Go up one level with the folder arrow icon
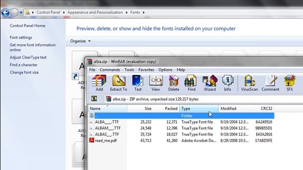This screenshot has width=303, height=170. click(x=94, y=99)
